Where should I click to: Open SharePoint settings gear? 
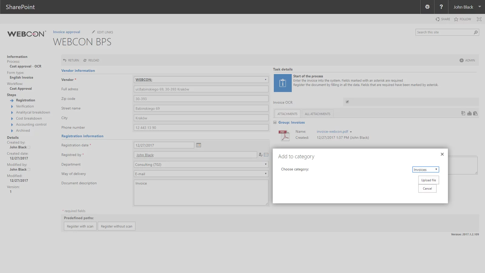click(427, 7)
